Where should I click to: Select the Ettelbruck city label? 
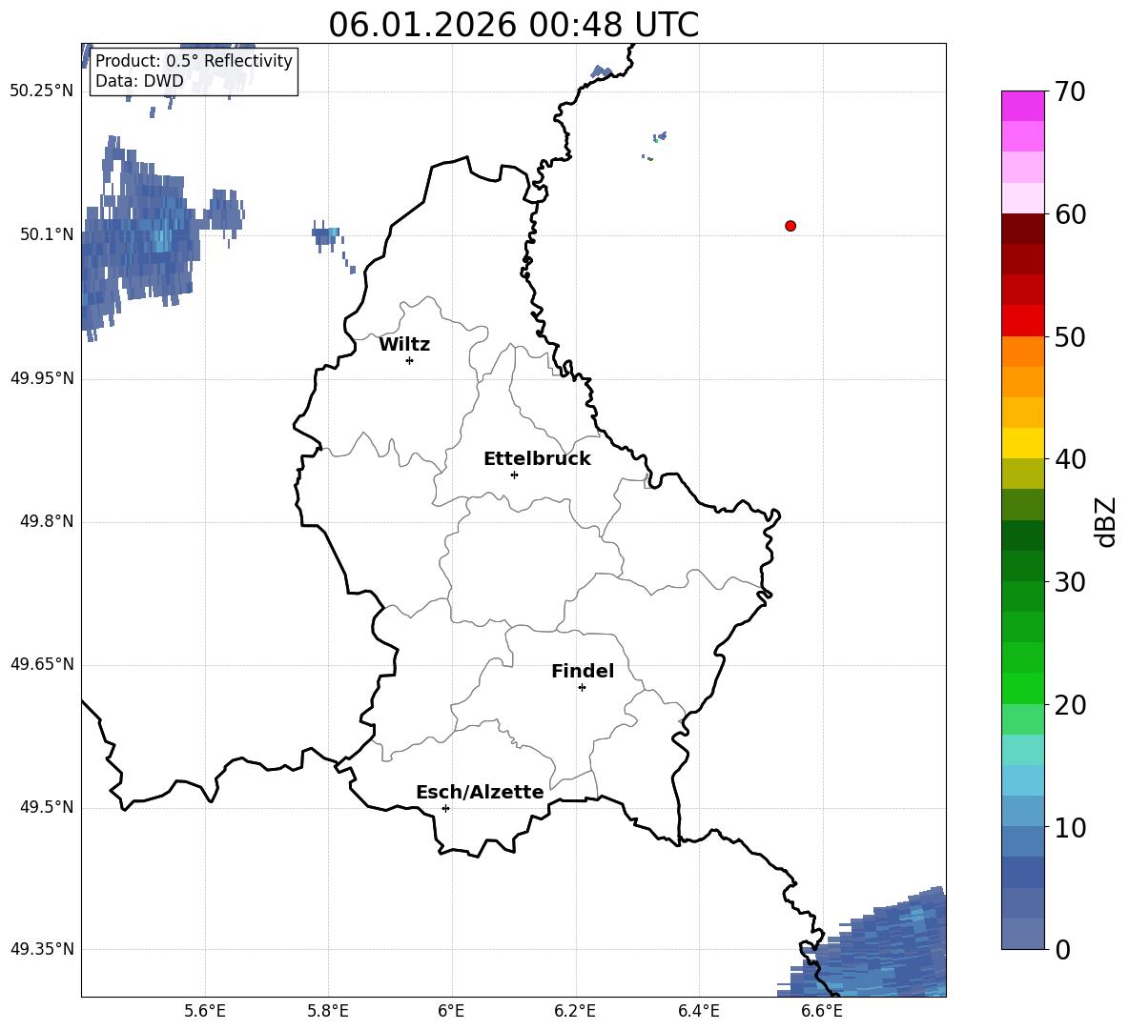pos(537,459)
